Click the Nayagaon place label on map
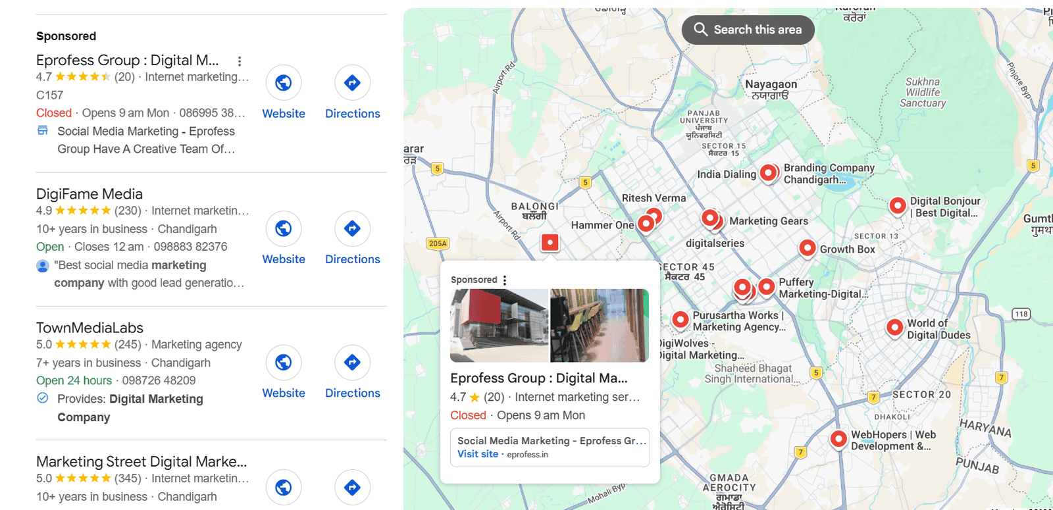 point(771,89)
